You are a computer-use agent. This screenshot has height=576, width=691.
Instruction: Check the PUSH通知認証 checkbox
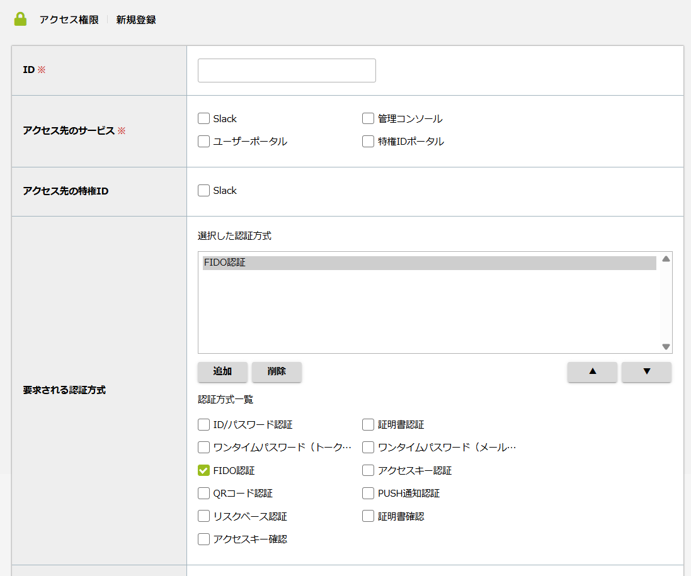tap(368, 493)
